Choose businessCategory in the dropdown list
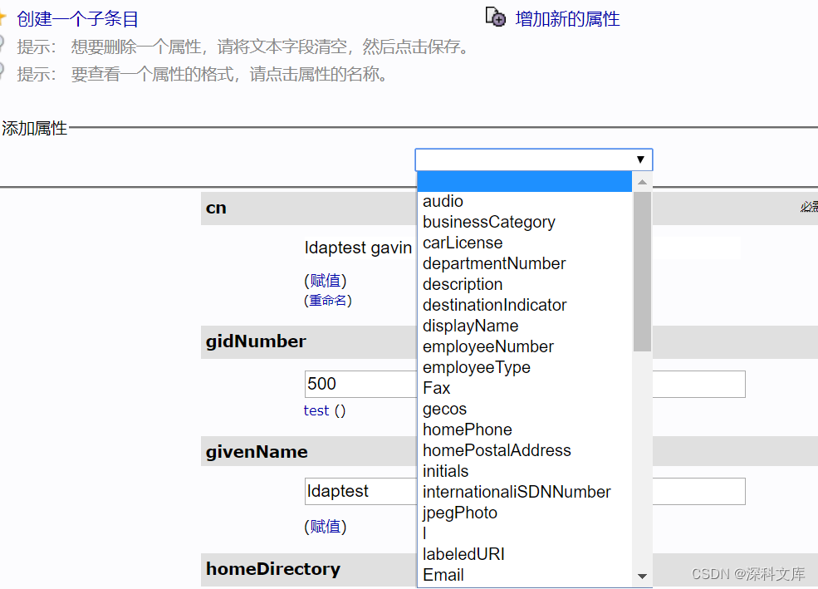818x589 pixels. (488, 222)
